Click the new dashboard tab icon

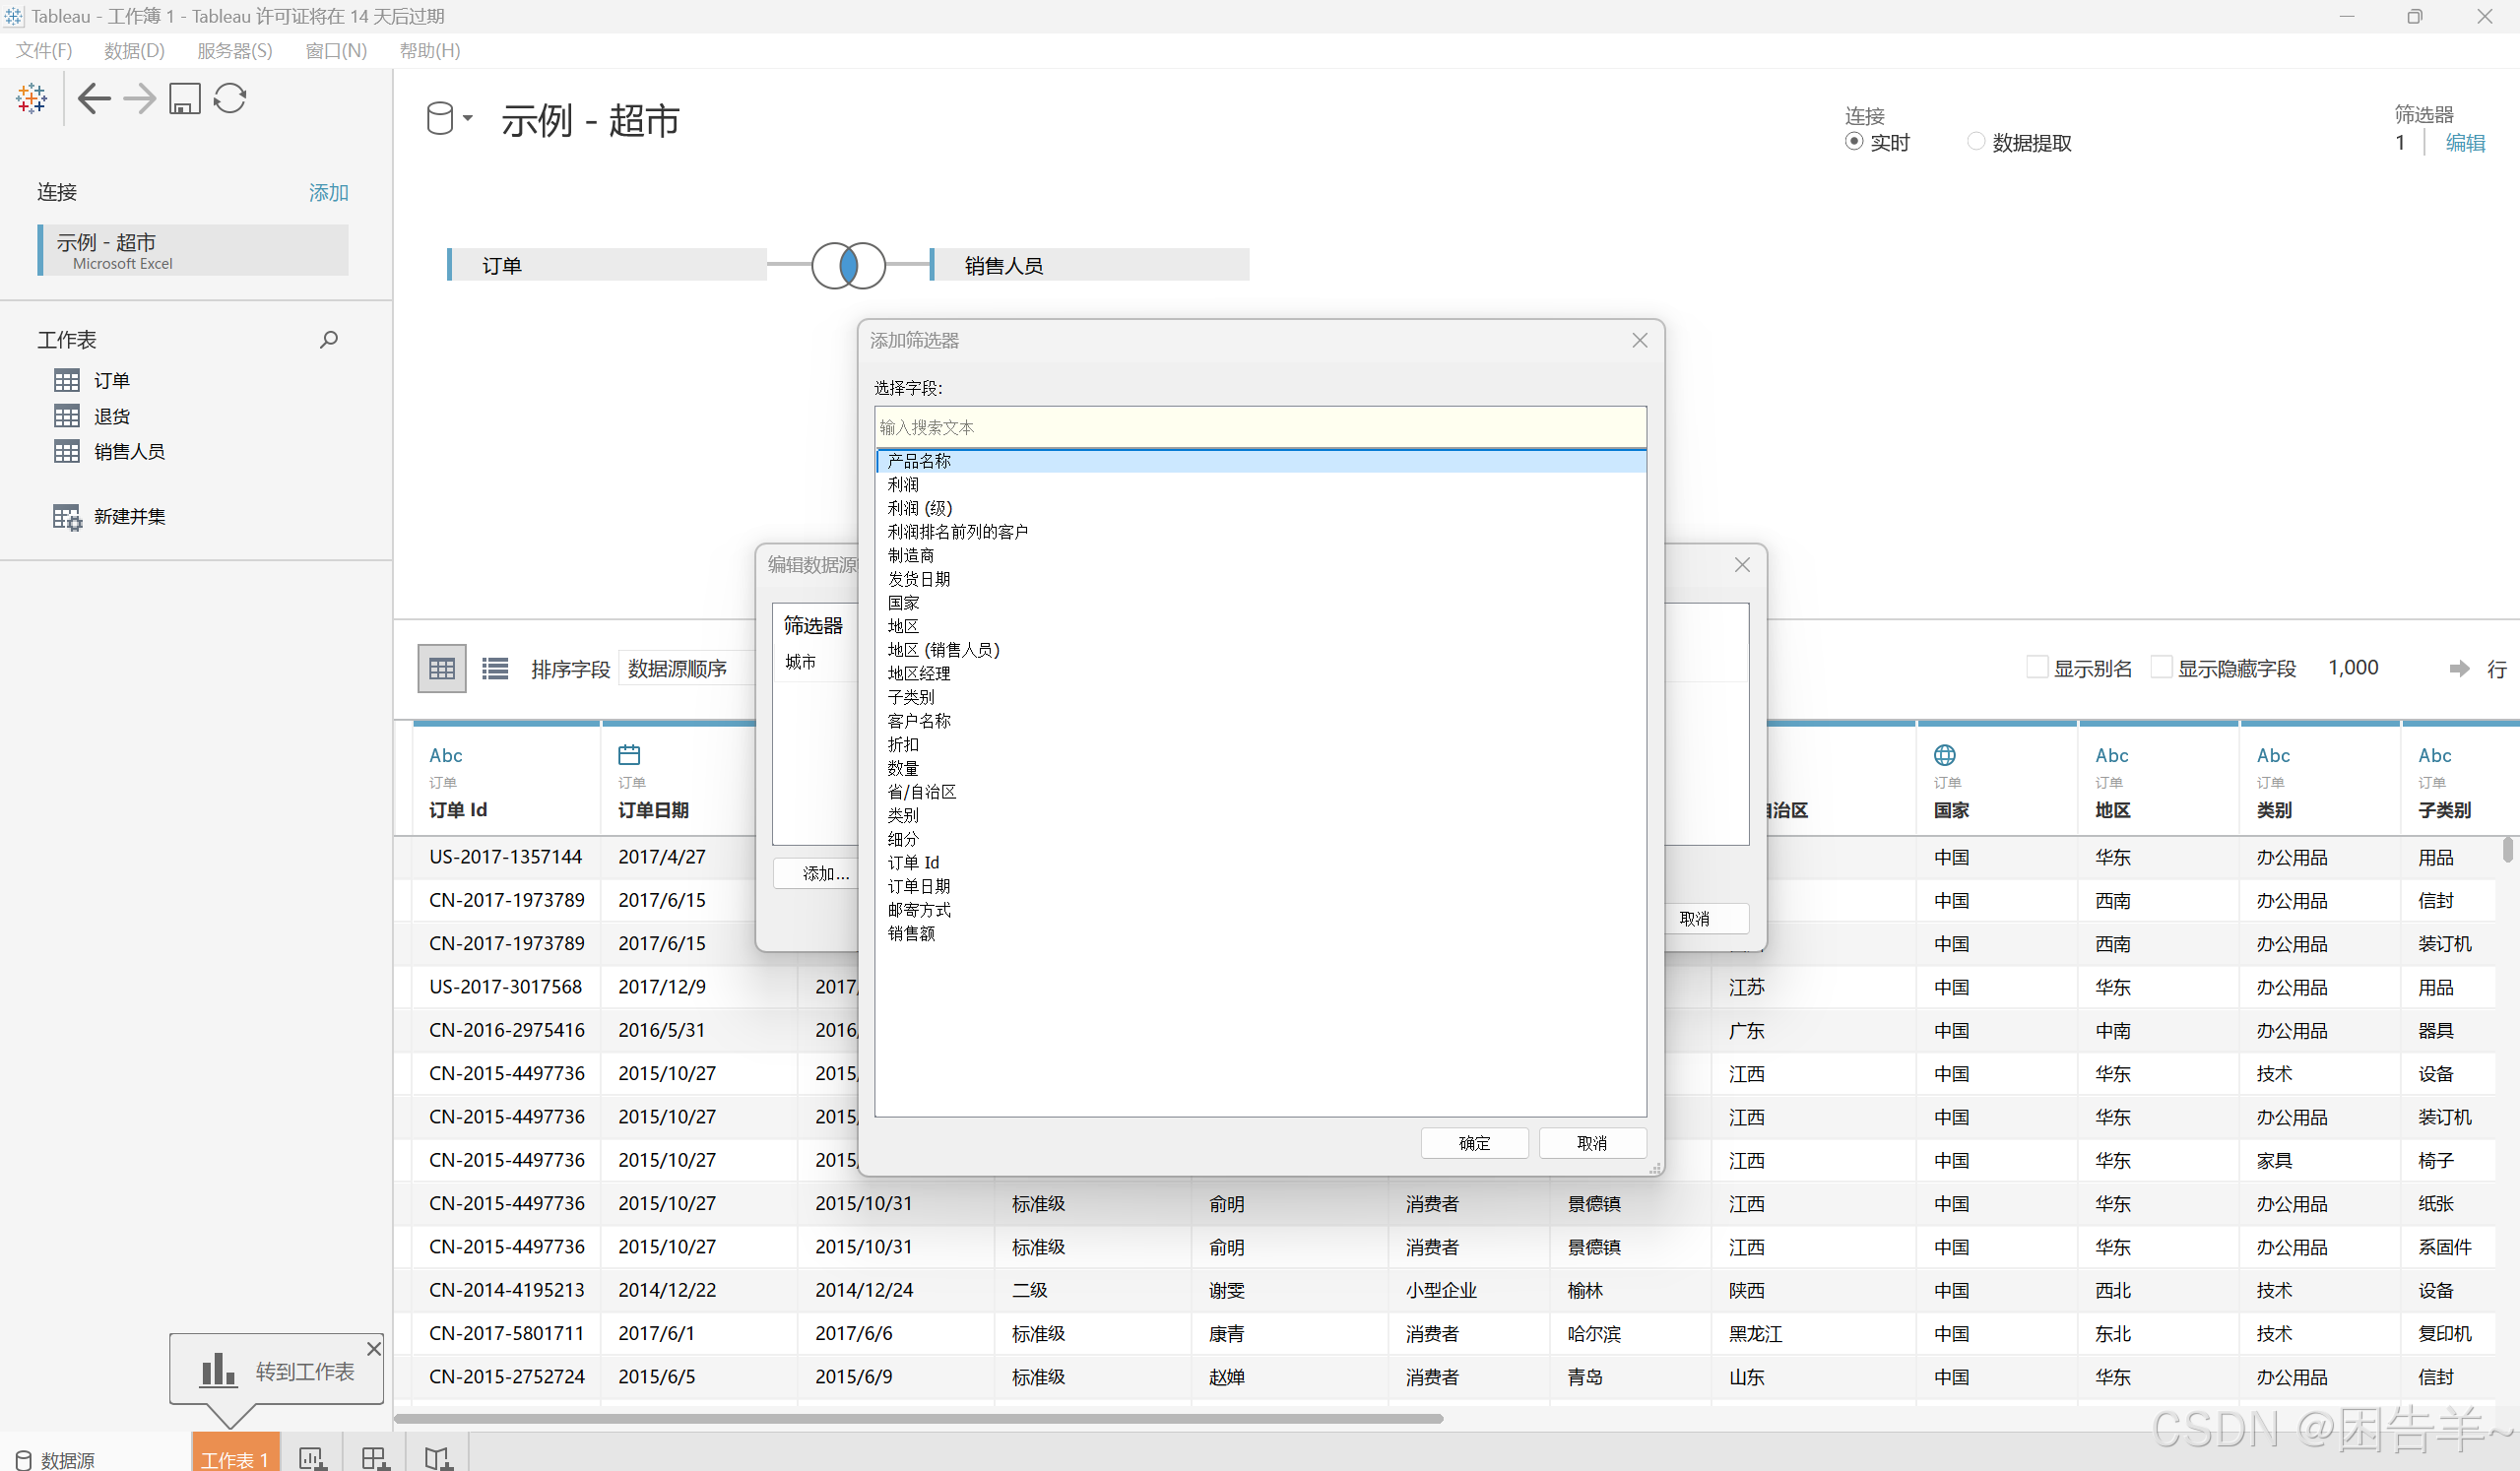pos(374,1458)
